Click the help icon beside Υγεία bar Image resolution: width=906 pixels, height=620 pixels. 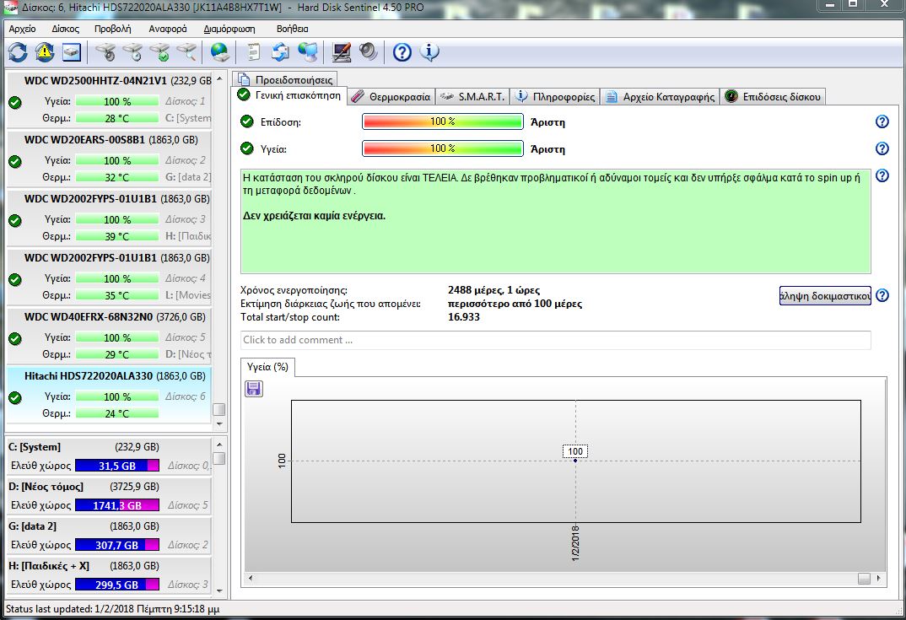[x=882, y=148]
